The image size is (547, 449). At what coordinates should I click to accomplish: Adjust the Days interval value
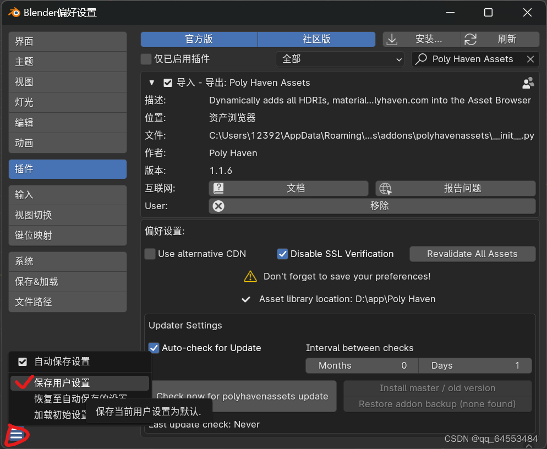pos(475,365)
